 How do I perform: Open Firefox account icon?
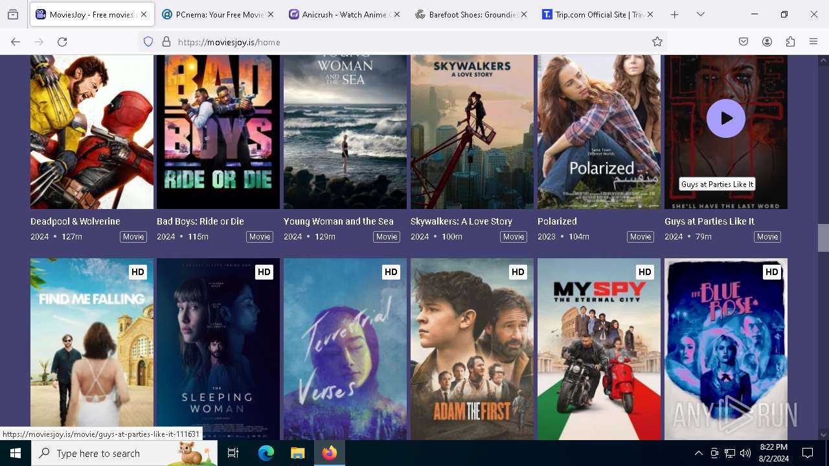coord(767,41)
